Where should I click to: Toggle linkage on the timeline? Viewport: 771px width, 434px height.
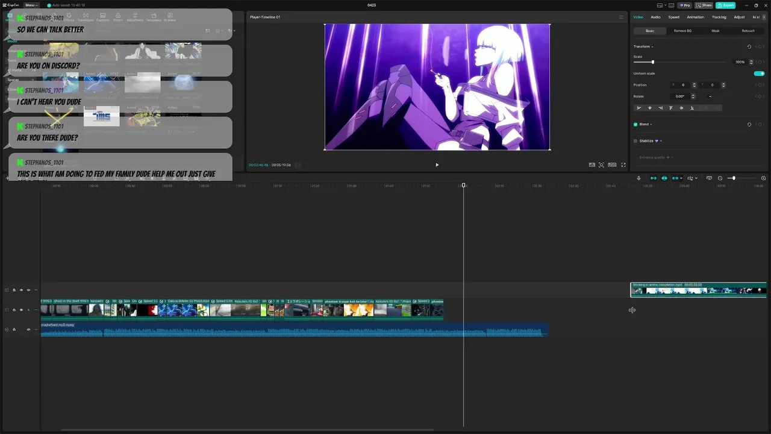tap(675, 178)
